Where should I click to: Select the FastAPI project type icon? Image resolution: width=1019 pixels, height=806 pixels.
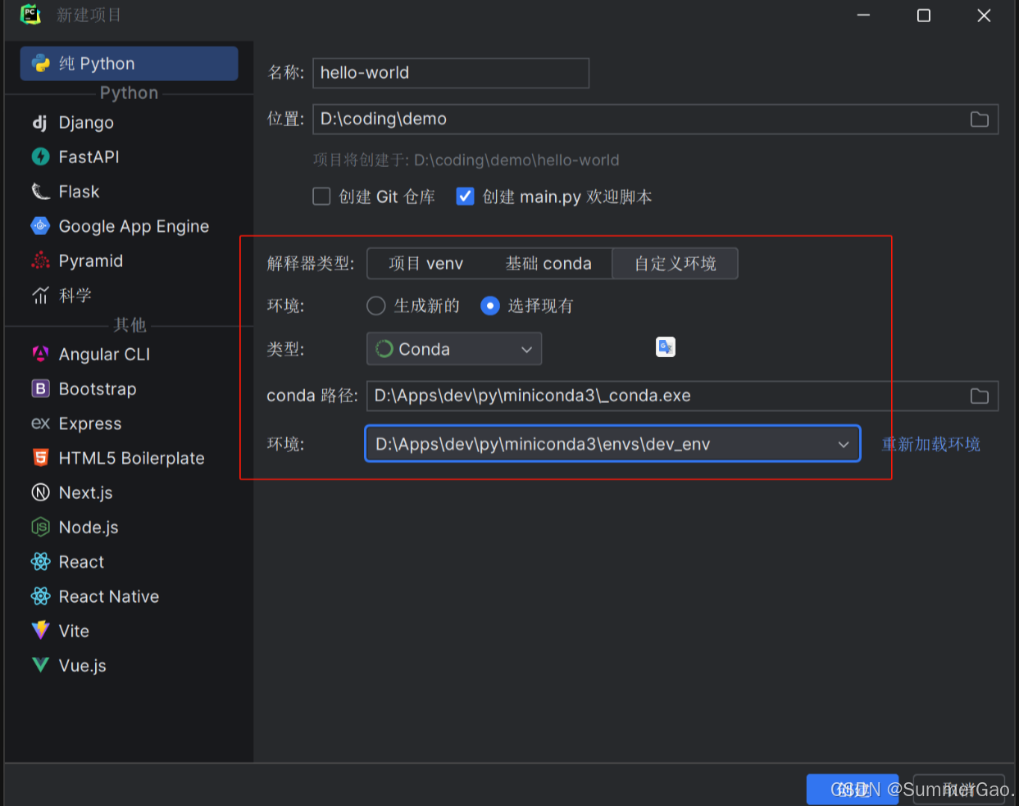[x=39, y=156]
